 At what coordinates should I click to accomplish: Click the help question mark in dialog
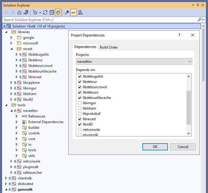tap(179, 35)
